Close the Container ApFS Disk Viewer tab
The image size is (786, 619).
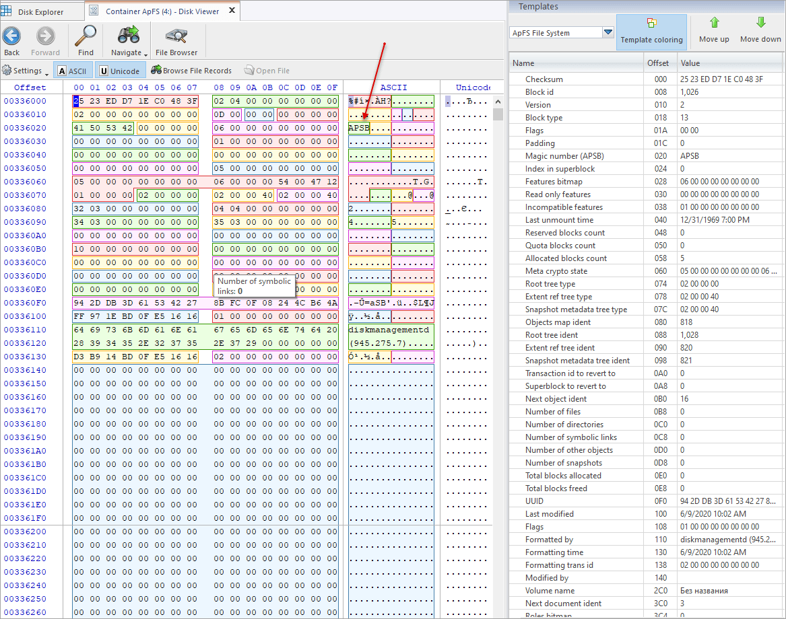pos(232,10)
